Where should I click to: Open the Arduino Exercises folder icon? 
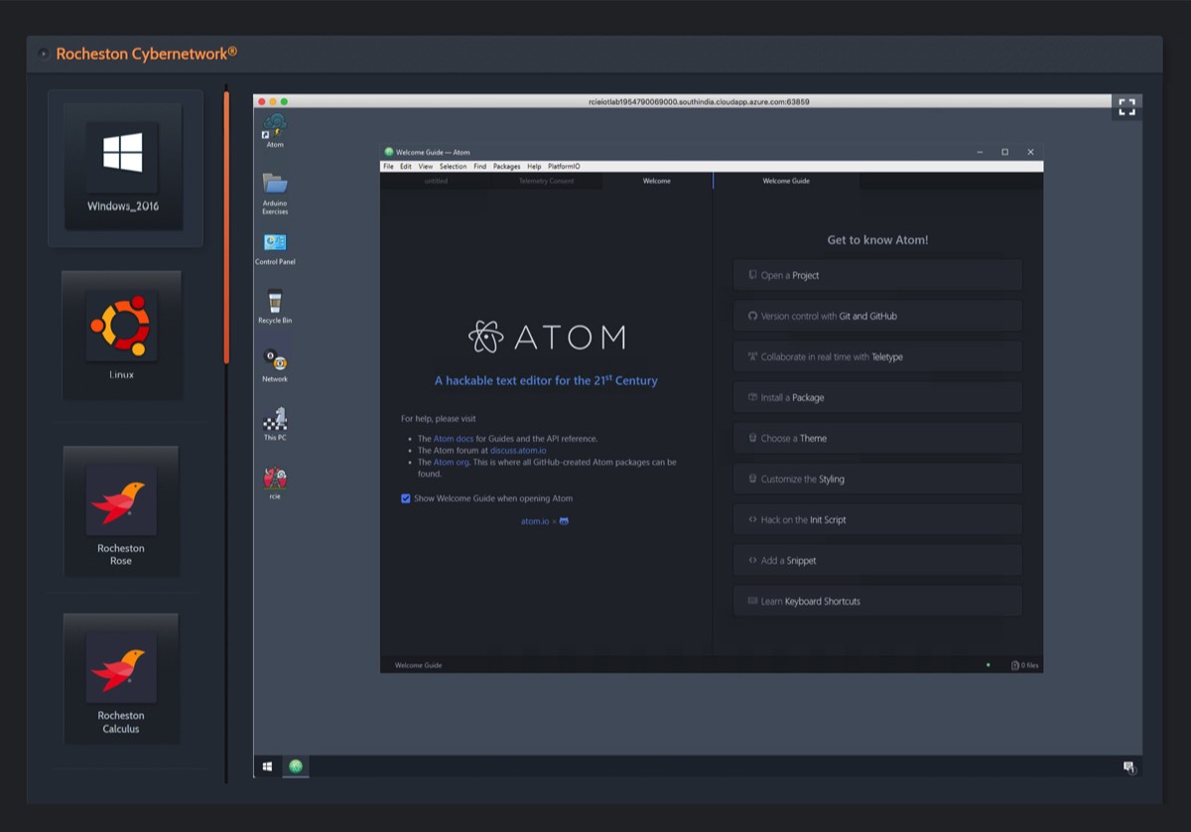click(275, 193)
